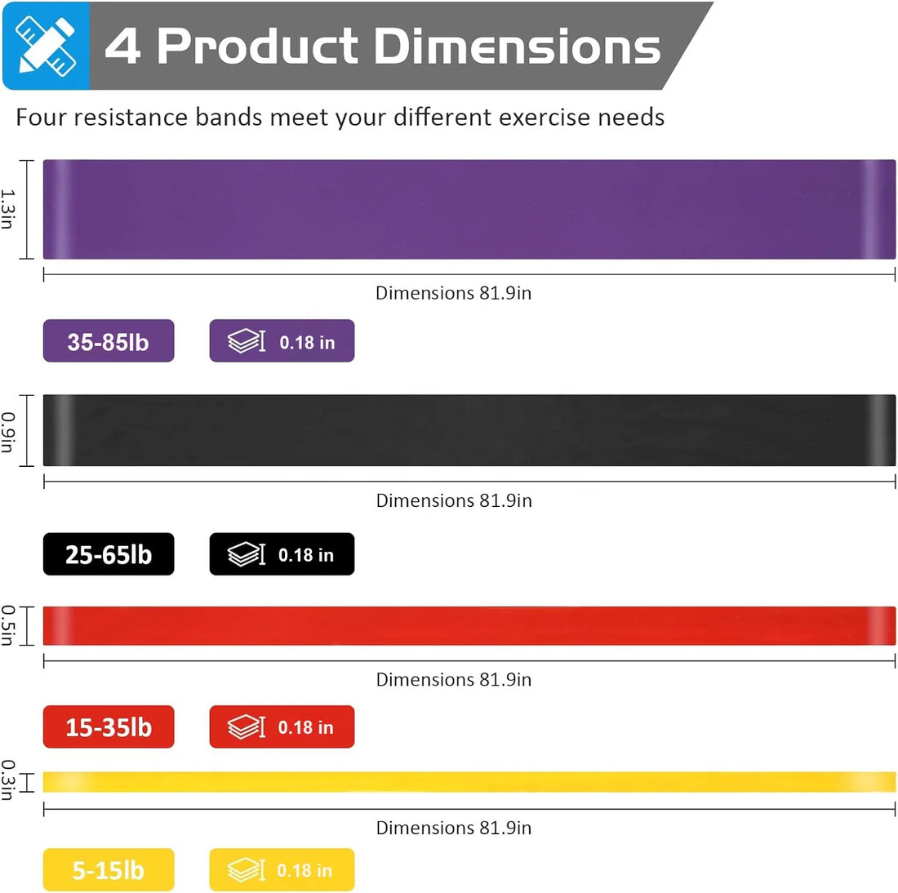Choose the yellow 5-15lb badge
Image resolution: width=898 pixels, height=893 pixels.
pyautogui.click(x=109, y=870)
